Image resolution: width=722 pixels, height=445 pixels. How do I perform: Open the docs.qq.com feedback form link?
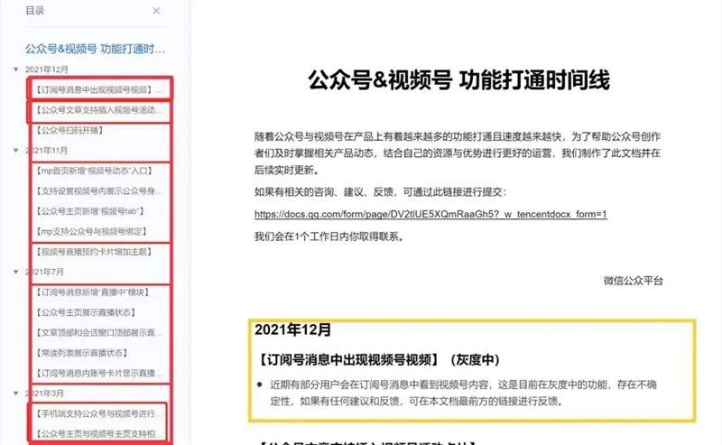click(x=430, y=214)
